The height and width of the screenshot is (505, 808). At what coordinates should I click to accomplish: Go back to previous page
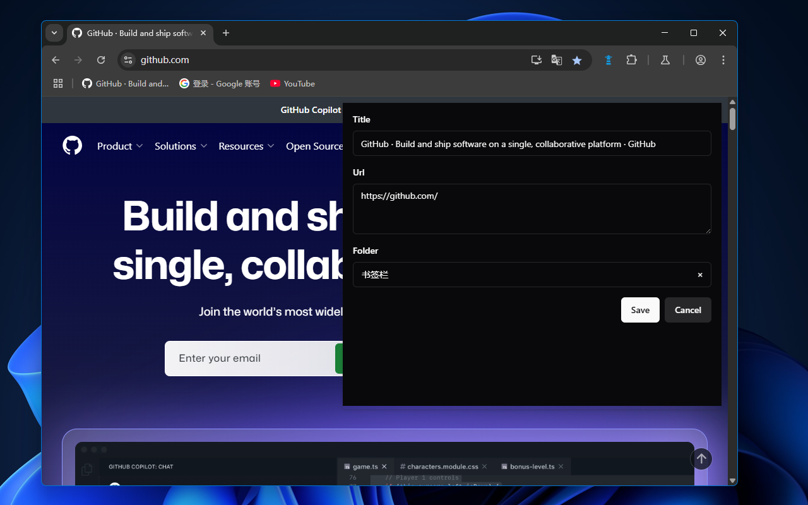56,60
